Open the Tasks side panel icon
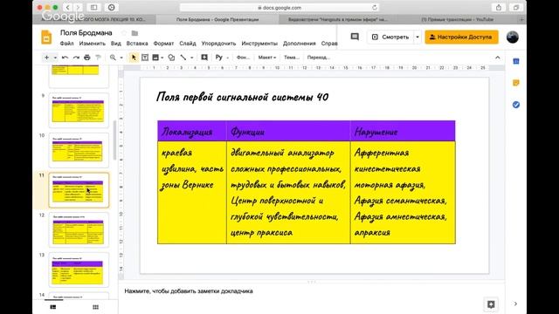 516,105
